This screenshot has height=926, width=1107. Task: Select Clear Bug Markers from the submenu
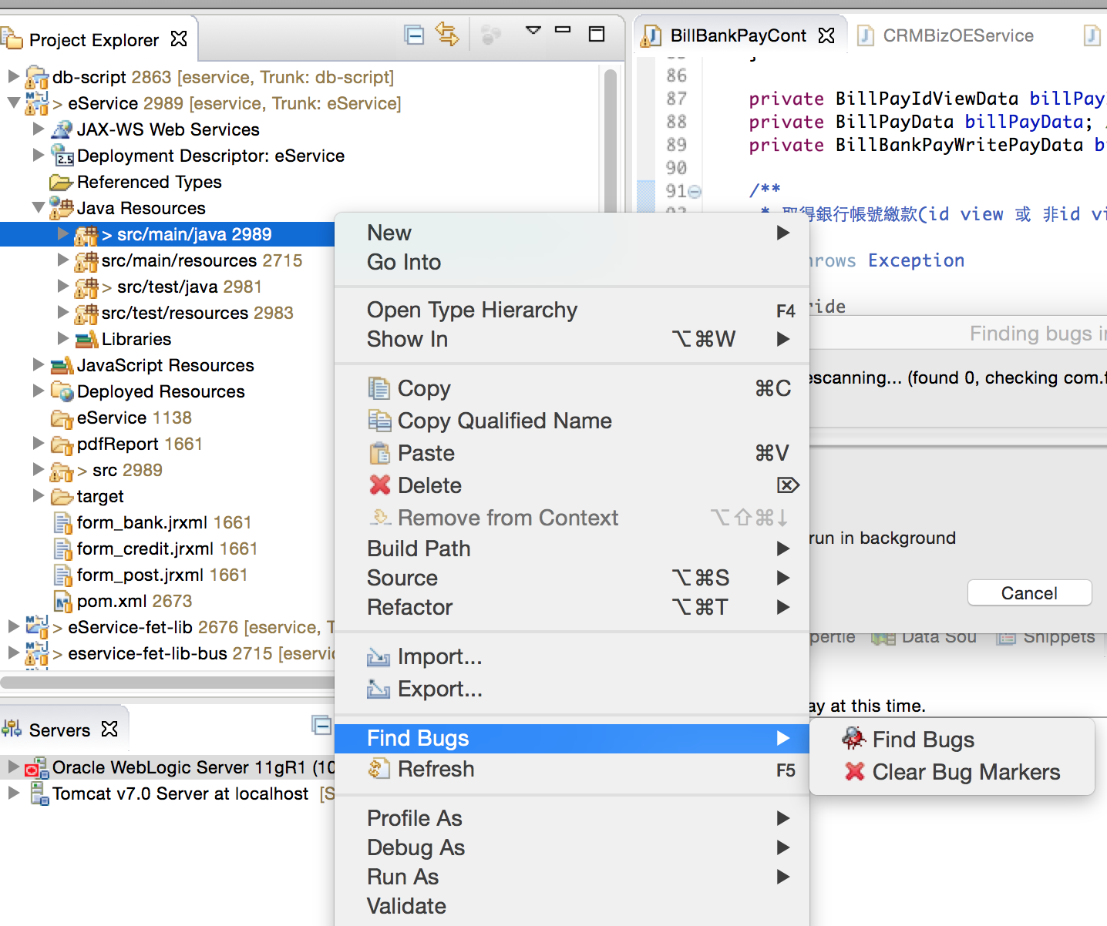[x=964, y=772]
